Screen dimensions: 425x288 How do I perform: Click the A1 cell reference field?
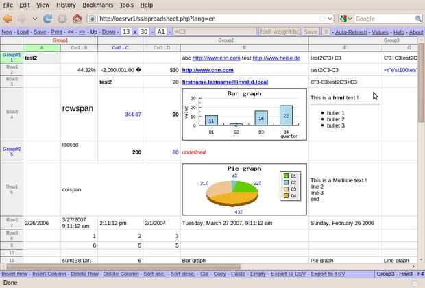161,32
